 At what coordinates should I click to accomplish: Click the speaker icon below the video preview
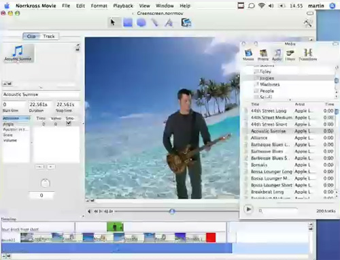[x=90, y=212]
